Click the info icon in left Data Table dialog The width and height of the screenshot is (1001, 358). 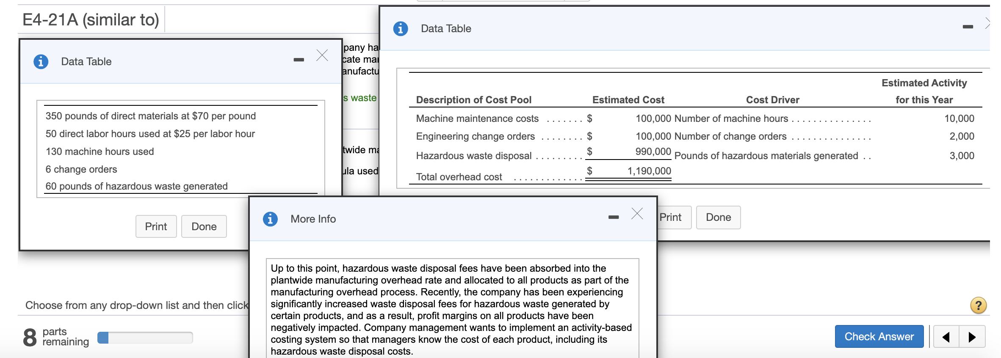pyautogui.click(x=41, y=62)
